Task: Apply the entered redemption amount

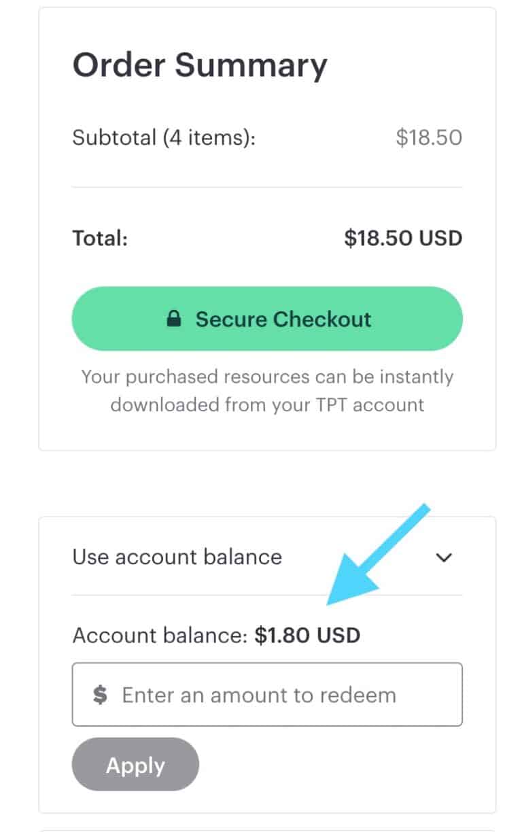Action: point(135,764)
